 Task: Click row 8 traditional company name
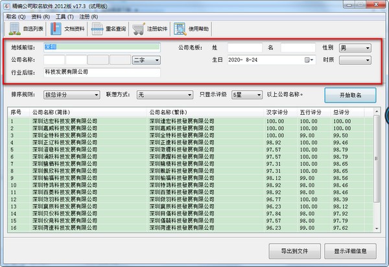point(182,171)
